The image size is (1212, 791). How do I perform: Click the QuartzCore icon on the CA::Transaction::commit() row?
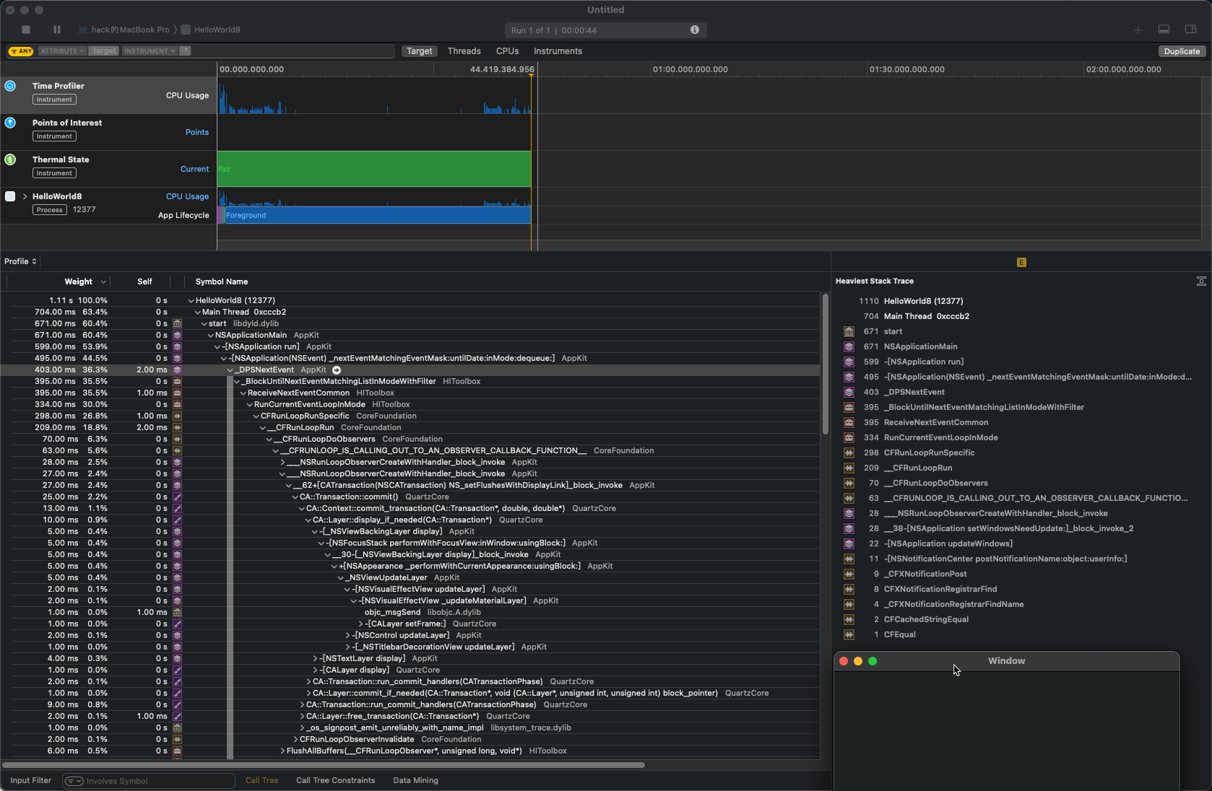coord(177,497)
